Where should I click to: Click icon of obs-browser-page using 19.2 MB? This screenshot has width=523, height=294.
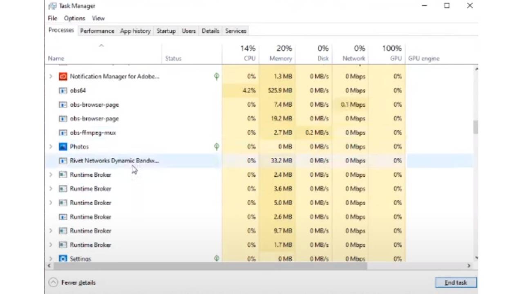pos(63,119)
